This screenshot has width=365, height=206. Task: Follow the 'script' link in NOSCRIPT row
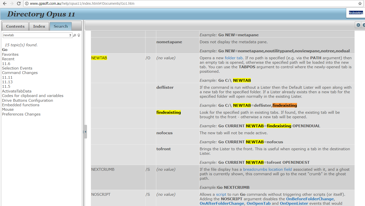(221, 194)
